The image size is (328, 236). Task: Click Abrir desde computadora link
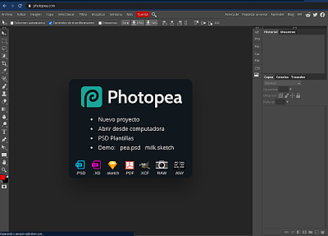tap(131, 128)
